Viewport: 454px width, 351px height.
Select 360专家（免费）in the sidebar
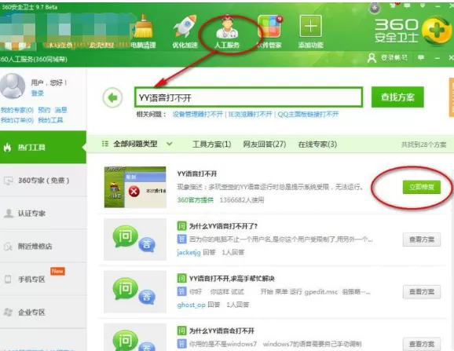click(x=43, y=181)
